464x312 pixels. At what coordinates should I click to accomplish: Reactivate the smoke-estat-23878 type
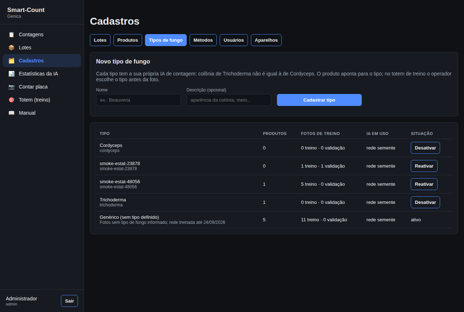pyautogui.click(x=424, y=166)
